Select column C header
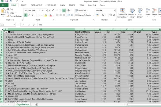 click(84, 29)
